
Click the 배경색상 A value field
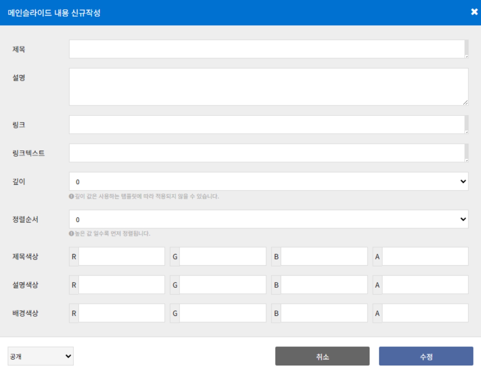tap(425, 313)
